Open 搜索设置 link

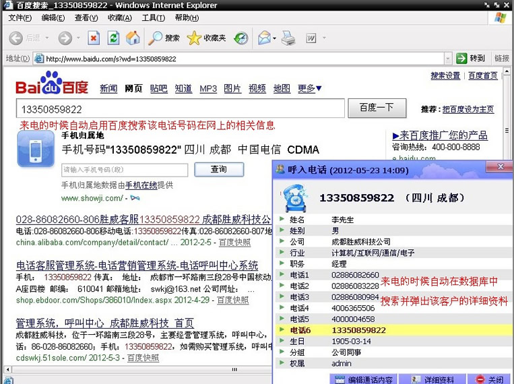click(445, 75)
